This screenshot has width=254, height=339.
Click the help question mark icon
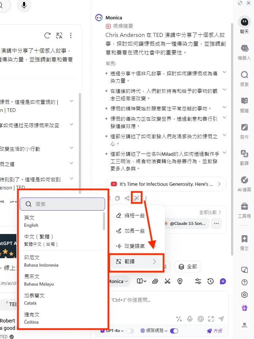click(244, 282)
